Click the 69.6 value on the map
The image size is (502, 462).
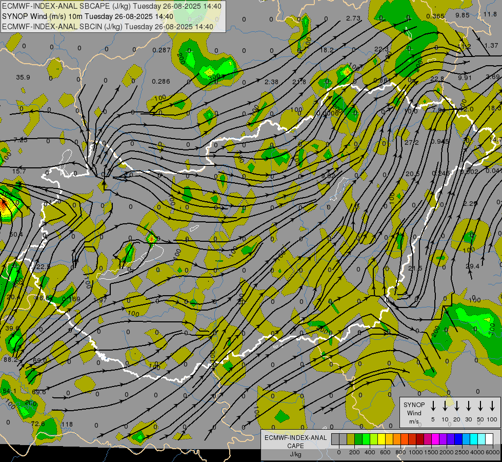click(39, 392)
